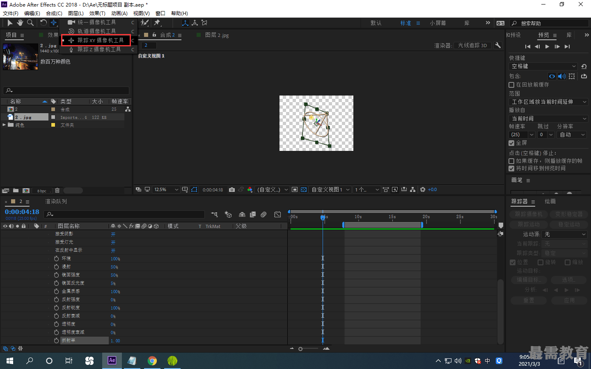Open the 工作区域按当前时间延伸 range dropdown
This screenshot has height=369, width=591.
tap(549, 102)
